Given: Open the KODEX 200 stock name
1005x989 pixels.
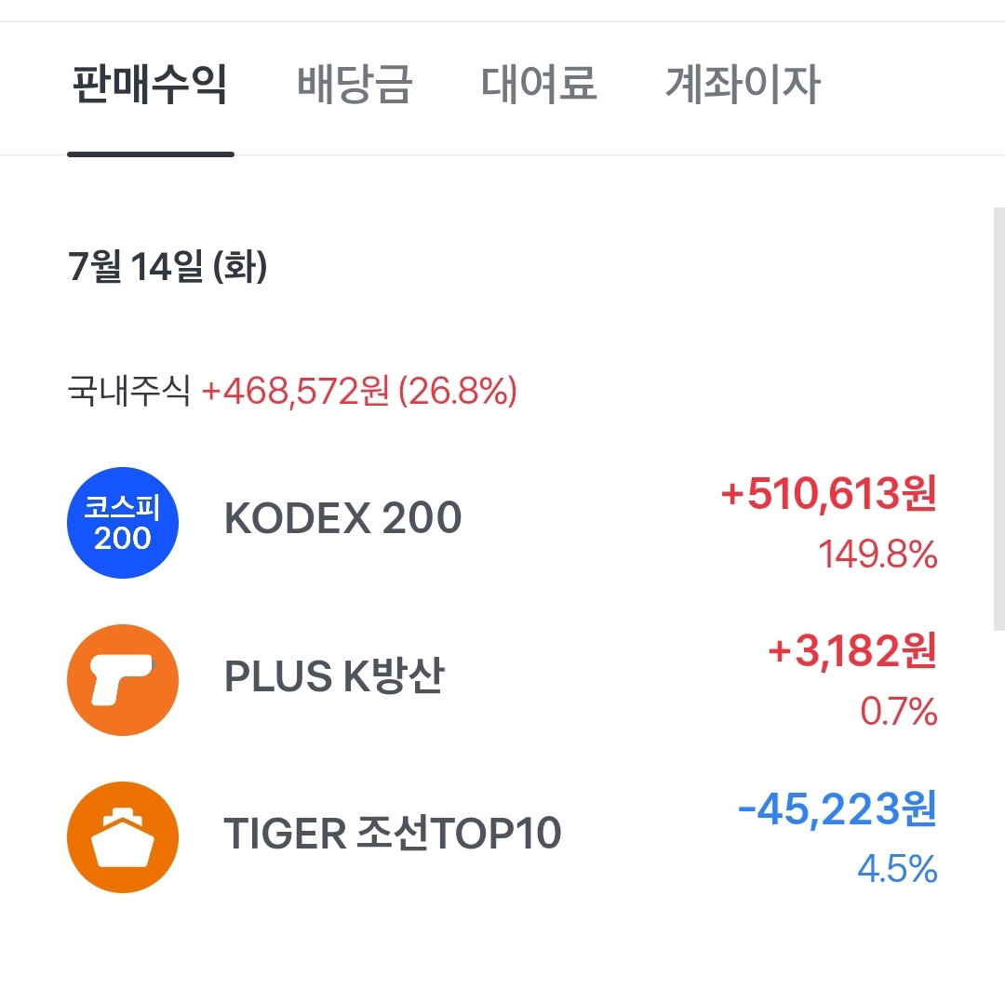Looking at the screenshot, I should tap(342, 518).
